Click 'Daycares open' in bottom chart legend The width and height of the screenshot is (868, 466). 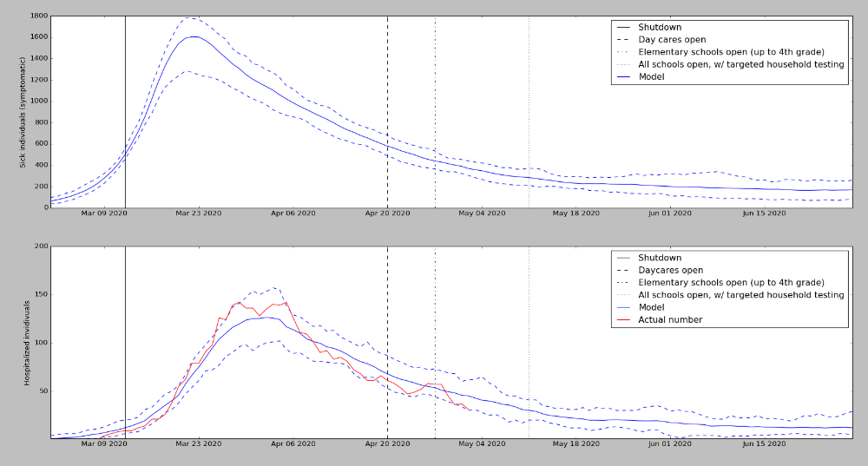click(x=670, y=270)
